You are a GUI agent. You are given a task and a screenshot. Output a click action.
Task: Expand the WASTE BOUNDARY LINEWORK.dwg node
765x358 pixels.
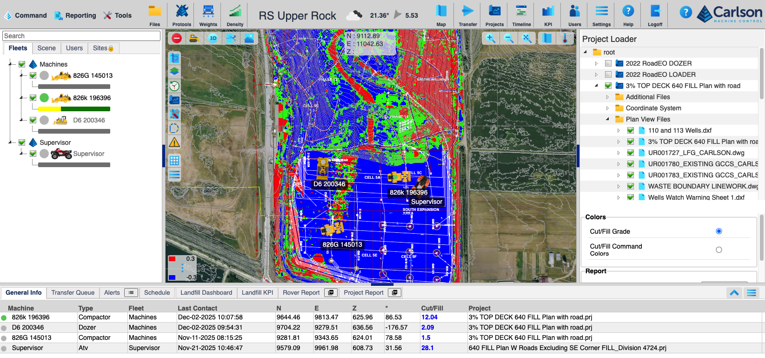tap(619, 186)
